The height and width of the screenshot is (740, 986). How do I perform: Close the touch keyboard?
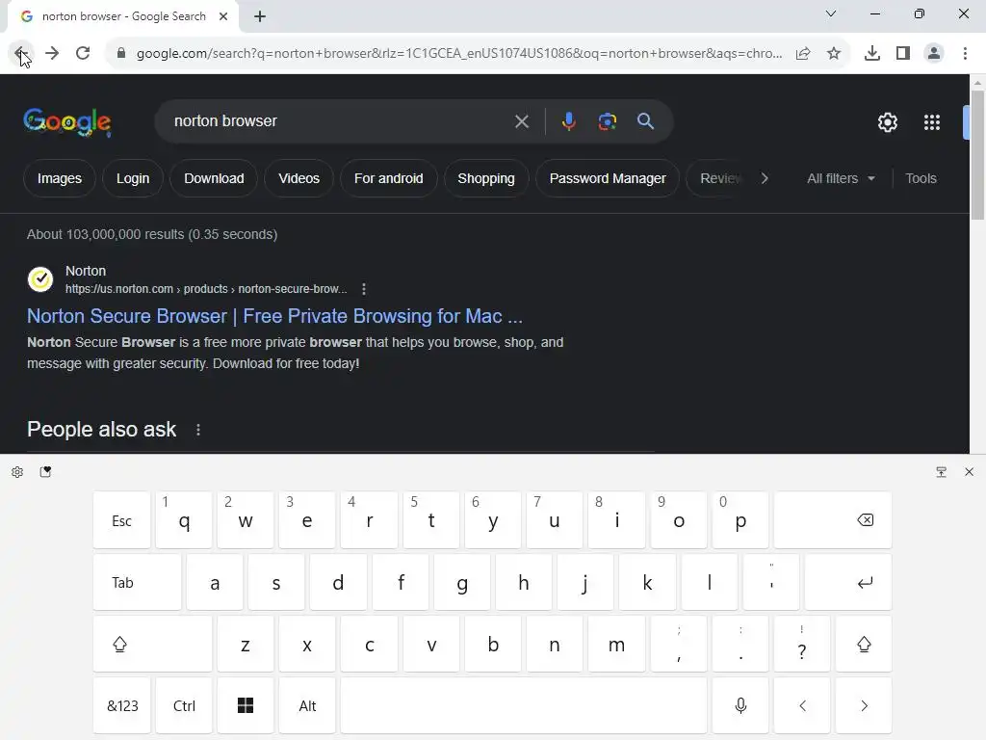pos(969,472)
